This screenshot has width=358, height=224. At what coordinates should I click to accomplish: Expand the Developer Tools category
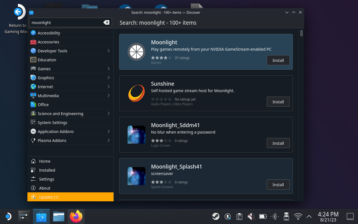[x=109, y=51]
